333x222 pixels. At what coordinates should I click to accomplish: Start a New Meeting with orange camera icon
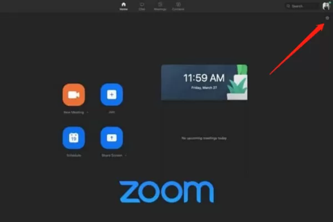(74, 95)
